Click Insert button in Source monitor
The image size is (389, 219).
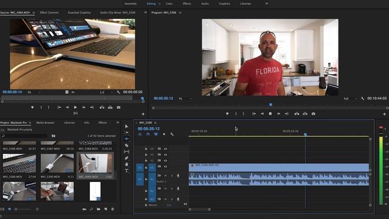[102, 107]
